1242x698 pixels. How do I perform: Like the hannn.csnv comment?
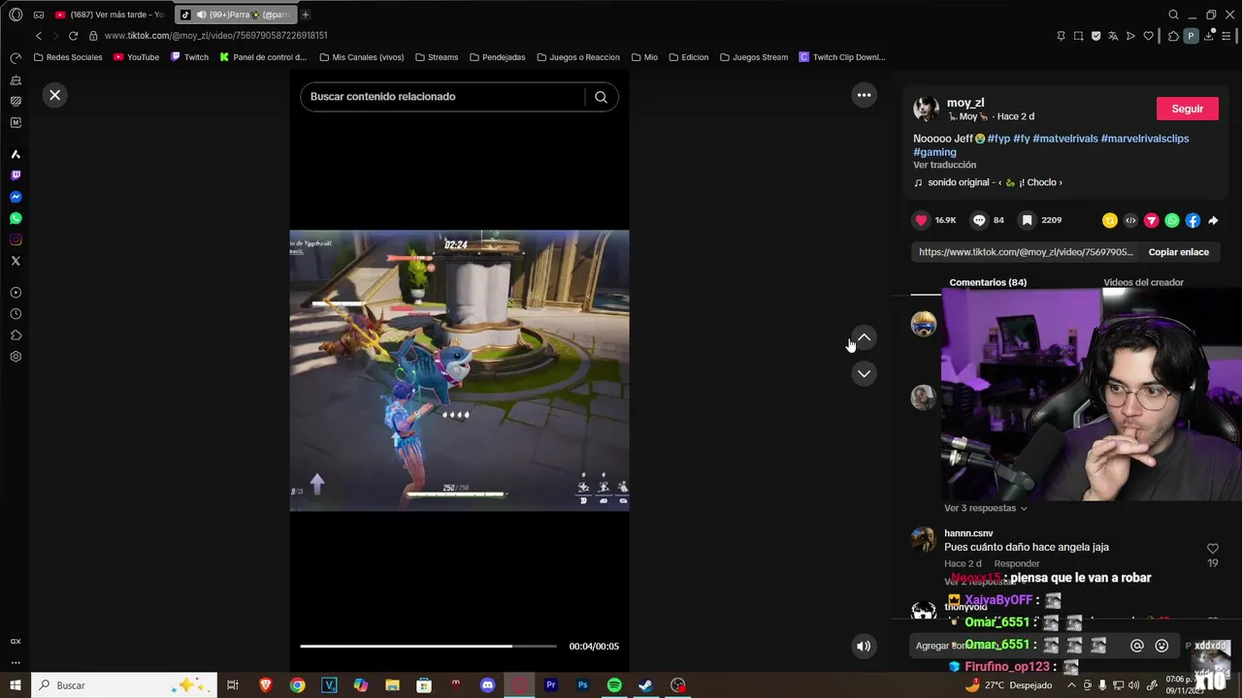(1212, 549)
